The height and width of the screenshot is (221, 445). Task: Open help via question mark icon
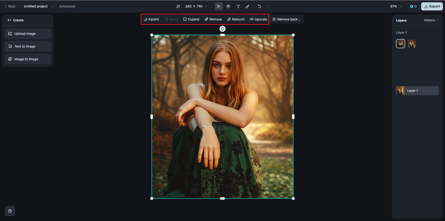(x=10, y=211)
